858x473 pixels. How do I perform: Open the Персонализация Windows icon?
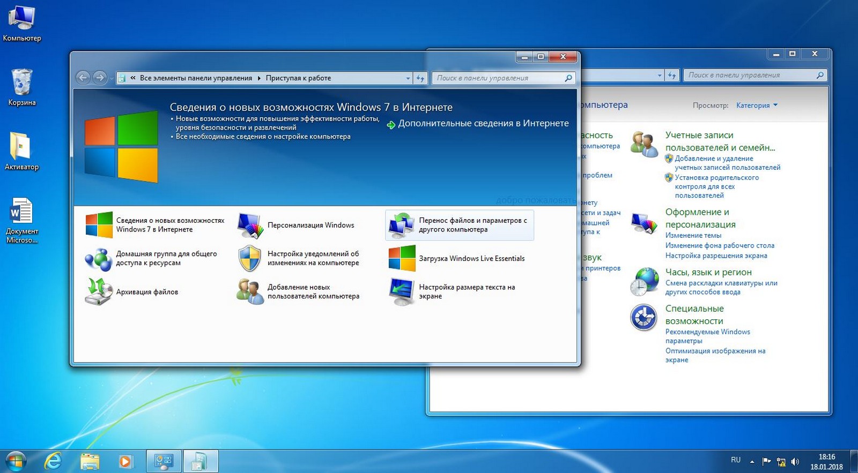point(250,226)
